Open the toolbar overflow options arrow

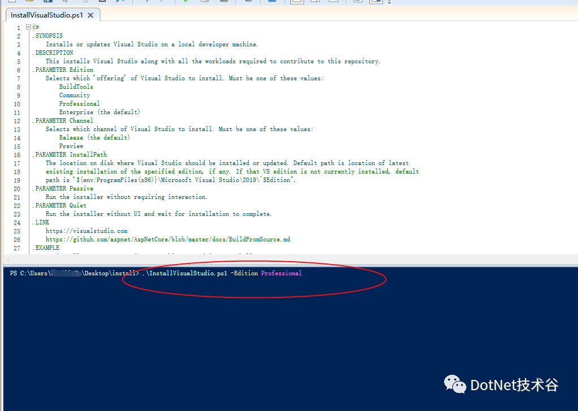click(x=389, y=2)
